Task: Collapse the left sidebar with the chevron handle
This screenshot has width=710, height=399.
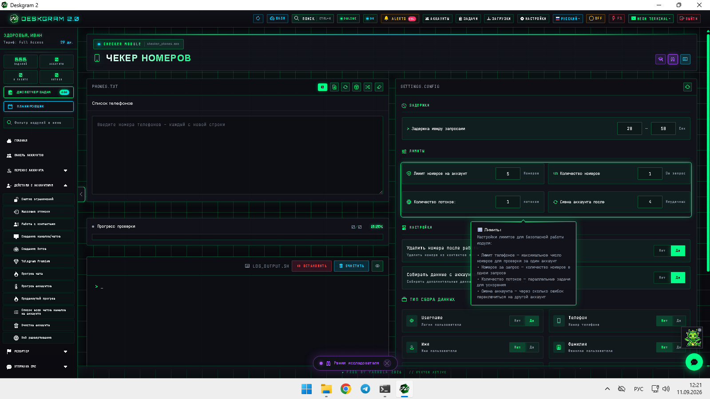Action: click(81, 194)
